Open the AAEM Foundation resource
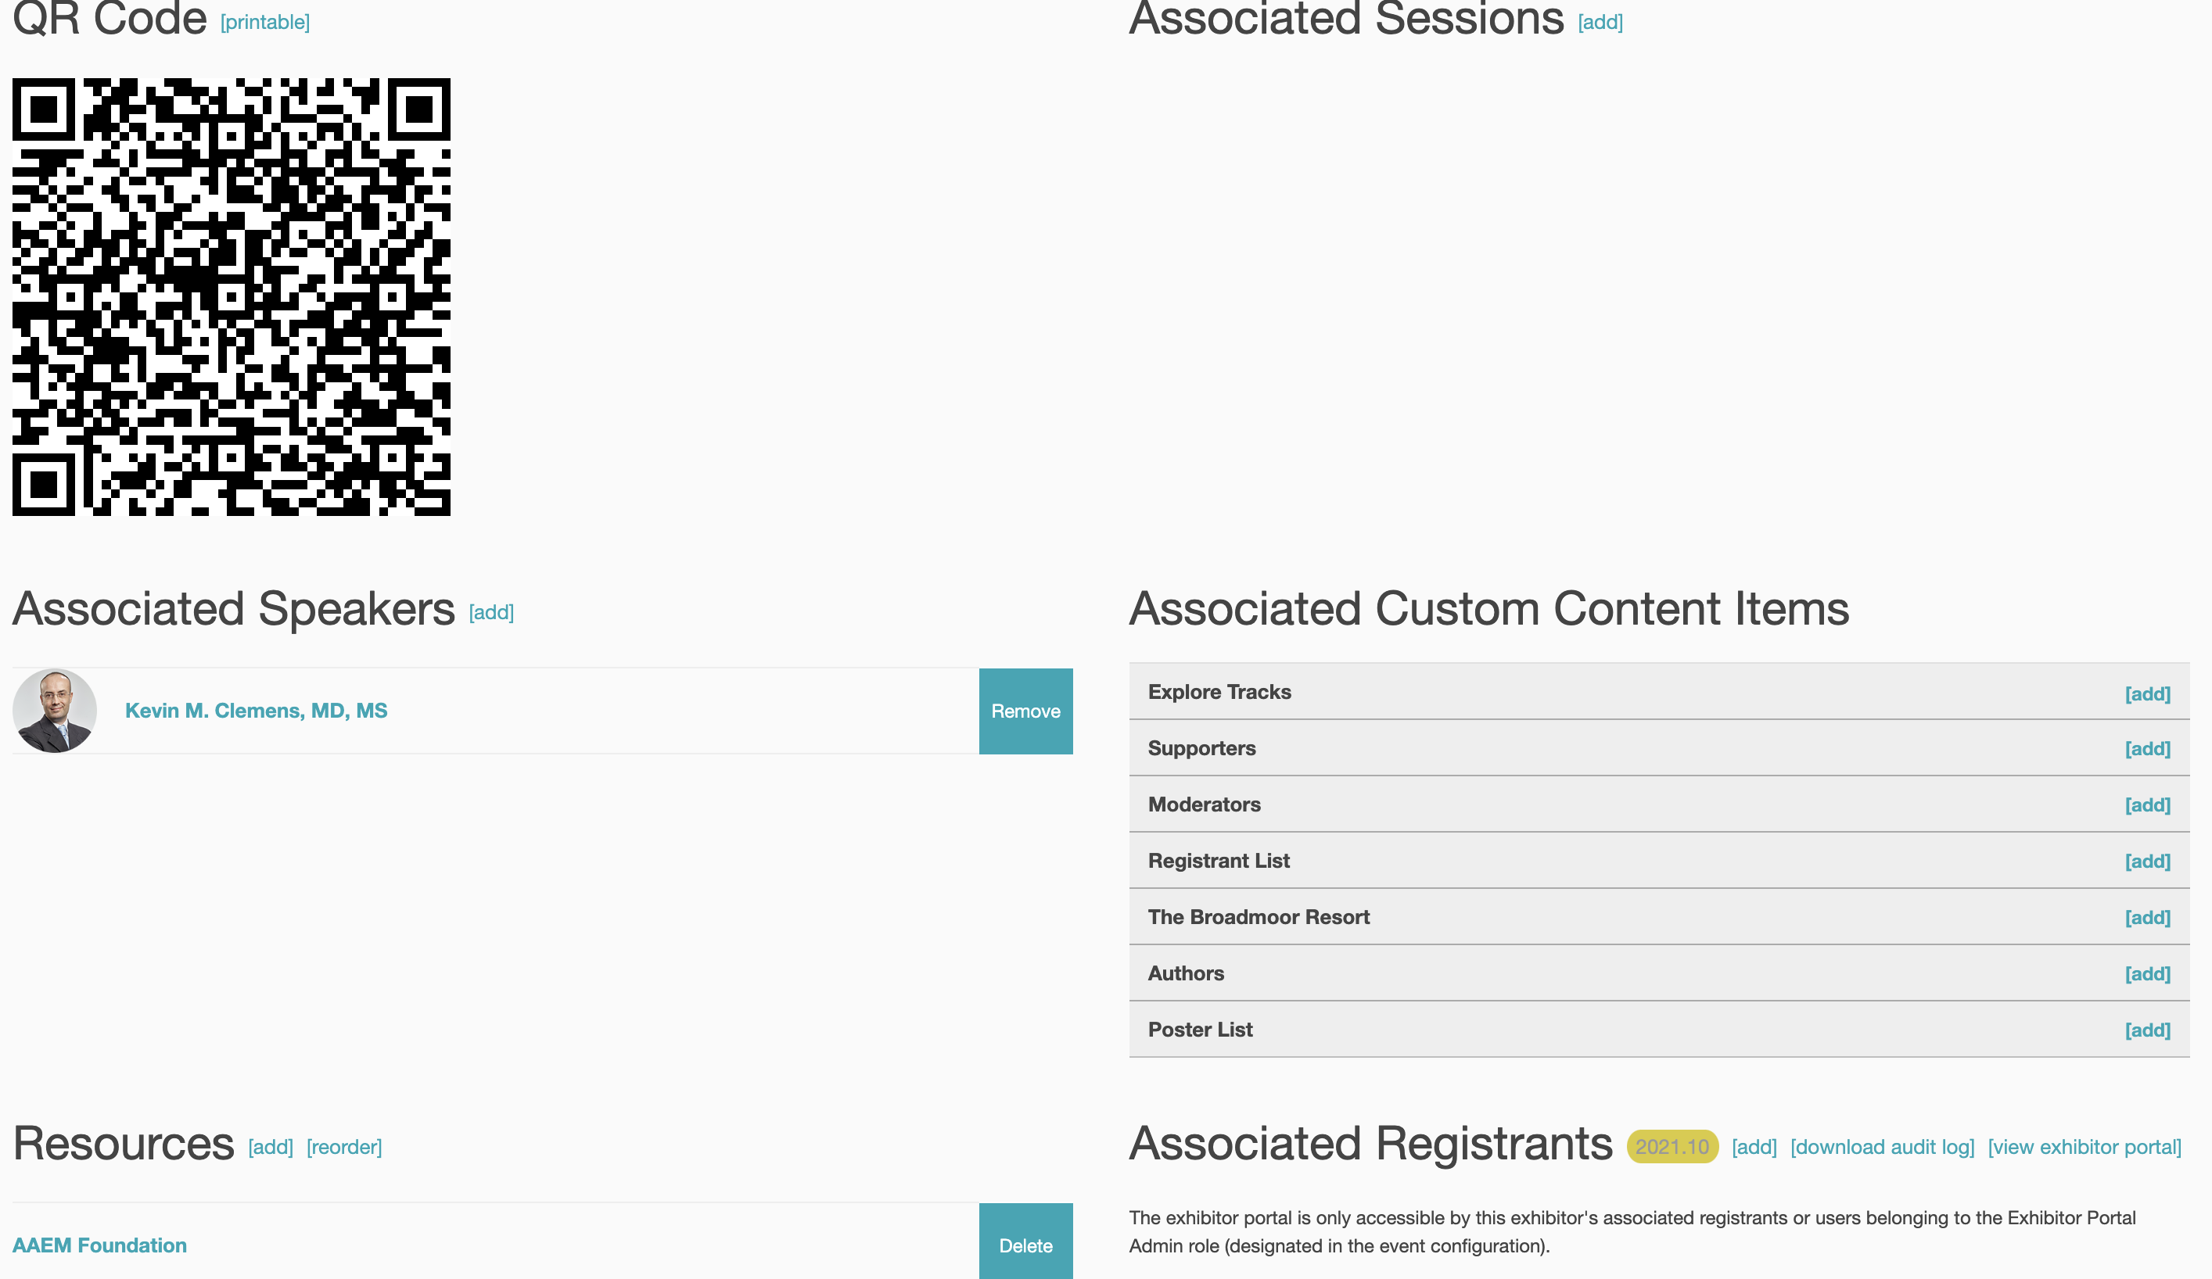2212x1279 pixels. pos(99,1245)
